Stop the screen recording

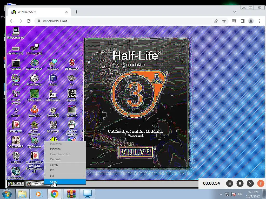pyautogui.click(x=240, y=183)
